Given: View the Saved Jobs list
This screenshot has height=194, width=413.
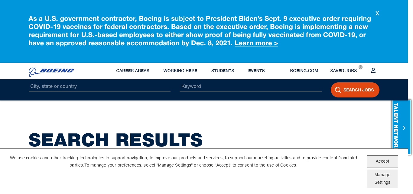Looking at the screenshot, I should point(343,71).
